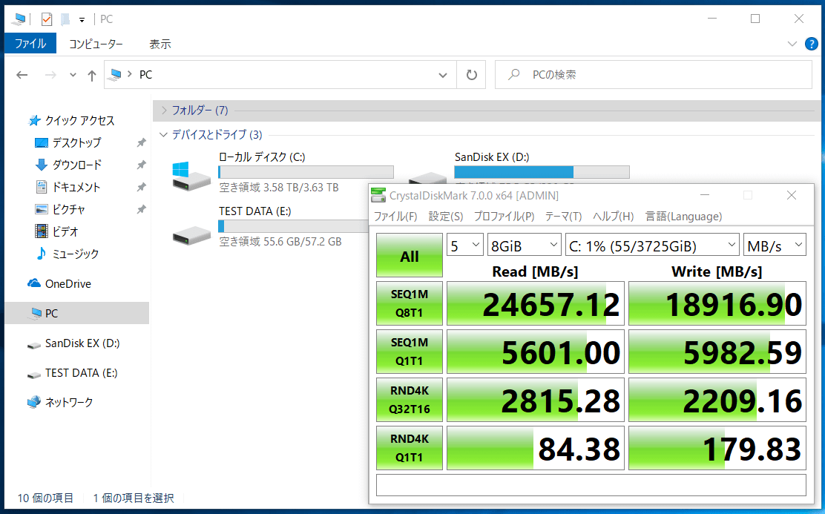Click the ネットワーク network icon
The height and width of the screenshot is (514, 825).
click(34, 403)
